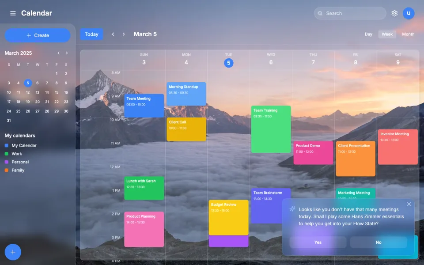Open the purple event under Budget Review

point(228,241)
